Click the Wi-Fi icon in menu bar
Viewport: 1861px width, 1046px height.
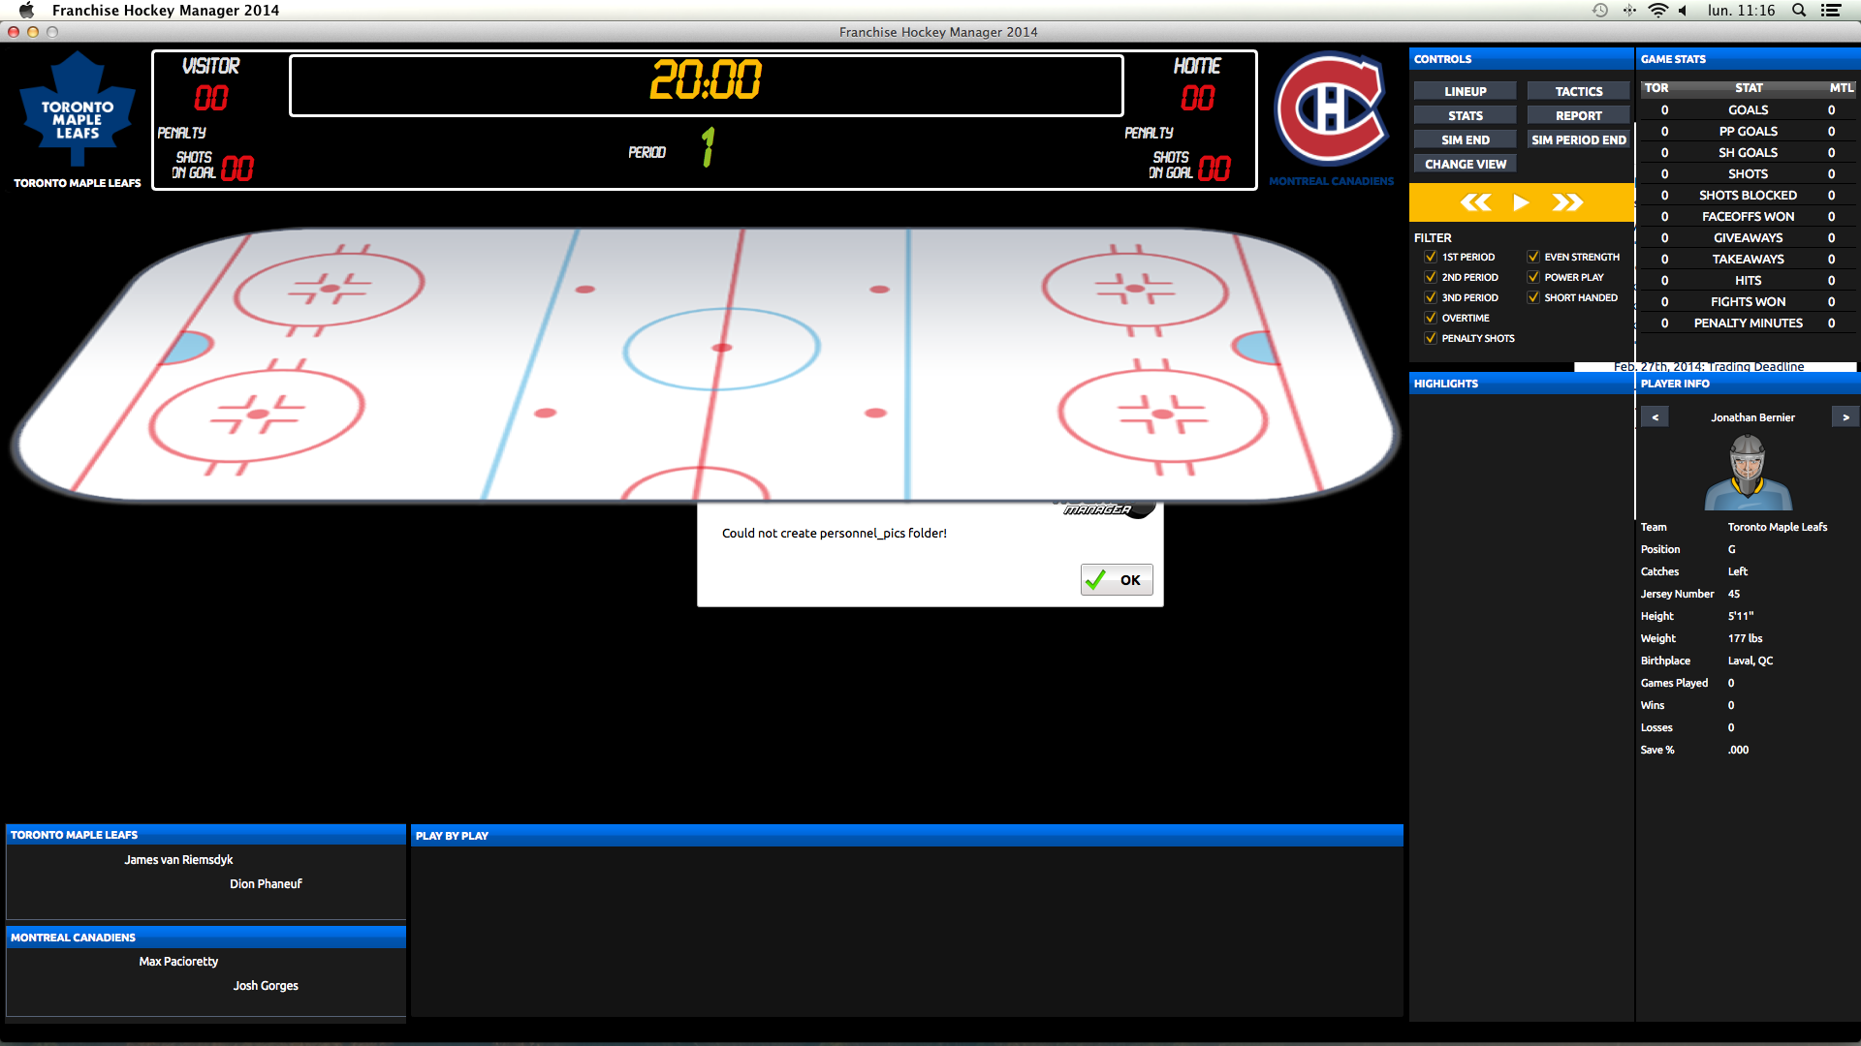point(1658,11)
